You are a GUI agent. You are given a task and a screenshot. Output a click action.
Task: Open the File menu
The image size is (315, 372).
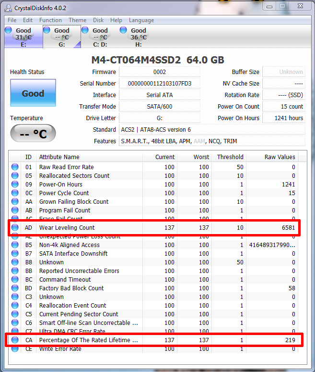12,20
